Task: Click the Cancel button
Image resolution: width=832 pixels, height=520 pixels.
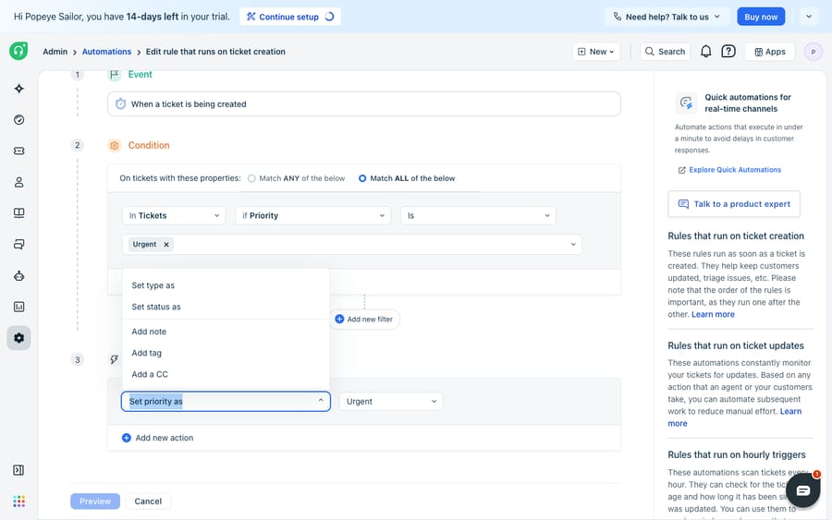Action: pyautogui.click(x=148, y=501)
